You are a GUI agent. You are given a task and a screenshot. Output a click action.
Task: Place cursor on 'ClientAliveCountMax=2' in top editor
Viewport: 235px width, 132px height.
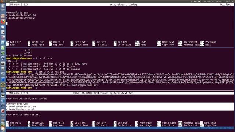(x=20, y=18)
